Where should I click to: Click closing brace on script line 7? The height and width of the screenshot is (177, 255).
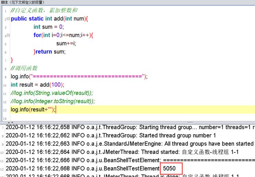(x=12, y=60)
